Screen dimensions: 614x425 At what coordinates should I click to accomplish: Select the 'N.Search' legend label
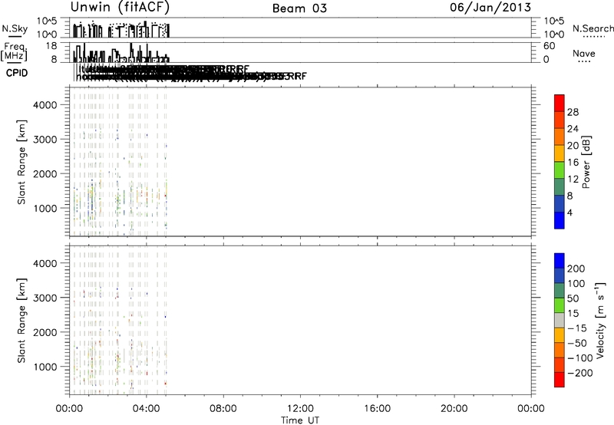pyautogui.click(x=593, y=28)
